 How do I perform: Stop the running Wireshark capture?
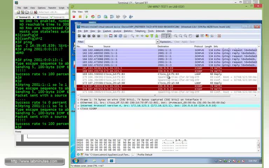pos(94,36)
